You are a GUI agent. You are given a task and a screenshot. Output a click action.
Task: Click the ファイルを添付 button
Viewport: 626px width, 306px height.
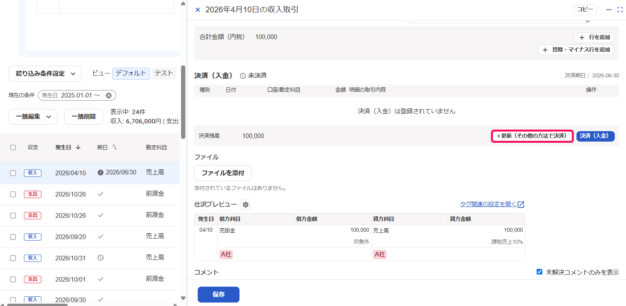(223, 173)
